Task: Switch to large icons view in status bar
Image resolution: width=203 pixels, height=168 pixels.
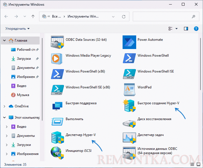Action: pyautogui.click(x=198, y=164)
